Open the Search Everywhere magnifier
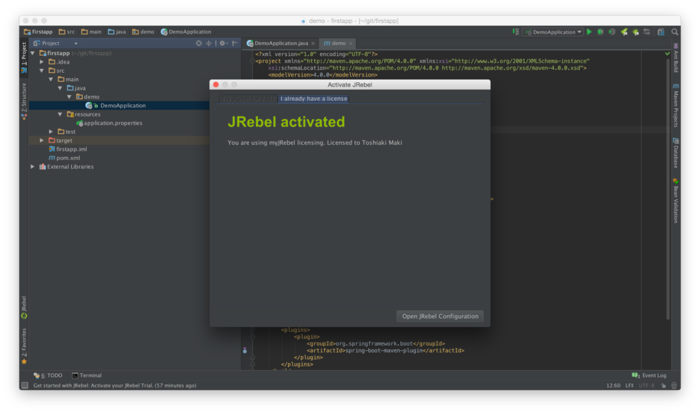 (675, 32)
